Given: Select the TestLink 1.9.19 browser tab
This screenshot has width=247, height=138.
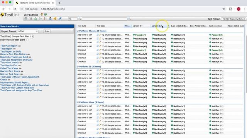Looking at the screenshot, I should (35, 3).
